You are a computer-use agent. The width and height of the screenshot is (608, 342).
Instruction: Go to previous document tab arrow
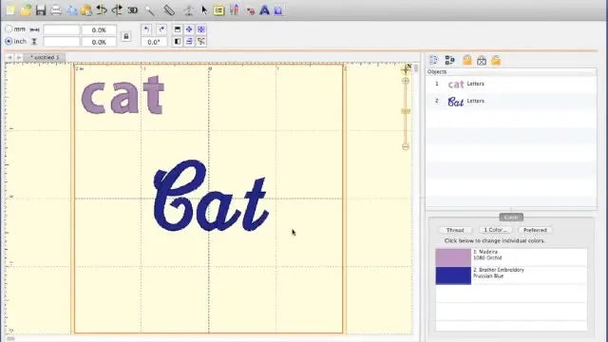9,57
